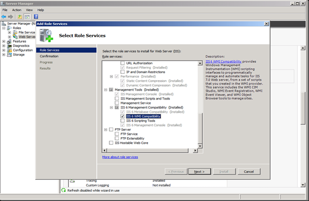Select the IIS 6 Scripting Tools row text
Image resolution: width=309 pixels, height=201 pixels.
[x=141, y=121]
